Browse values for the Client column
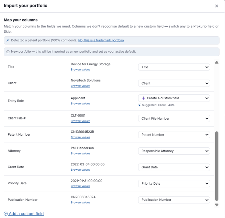225x218 pixels. coord(81,86)
